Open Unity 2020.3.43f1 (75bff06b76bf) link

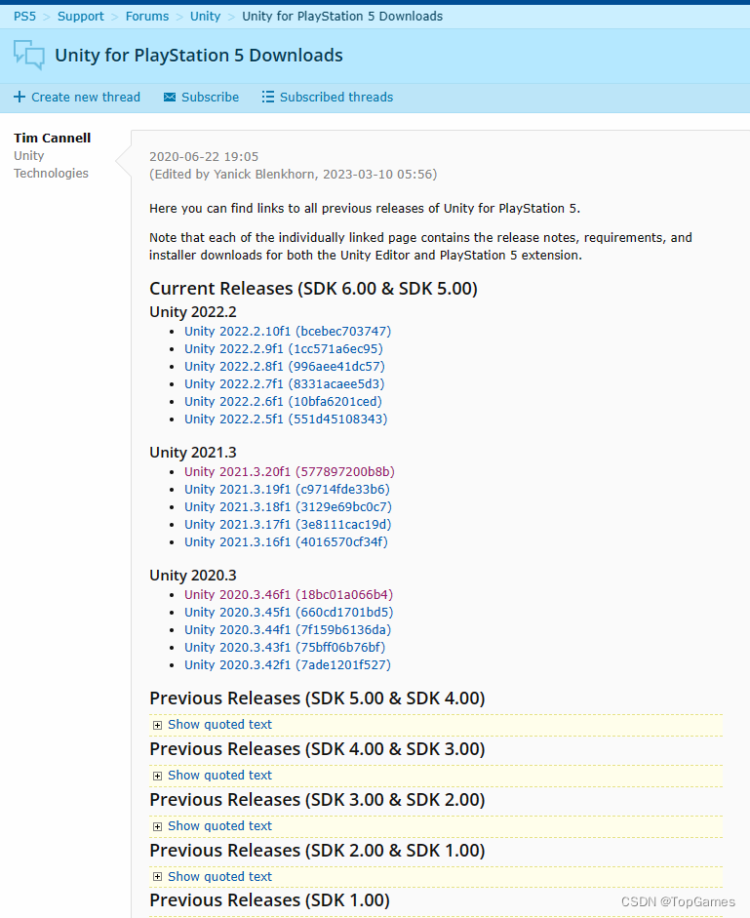[285, 648]
